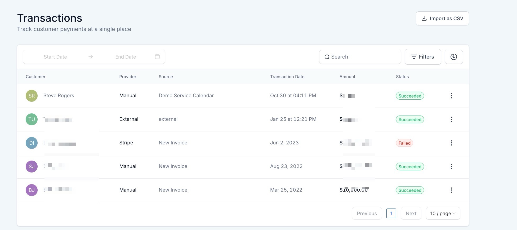Image resolution: width=517 pixels, height=230 pixels.
Task: Click the Start Date field
Action: (55, 57)
